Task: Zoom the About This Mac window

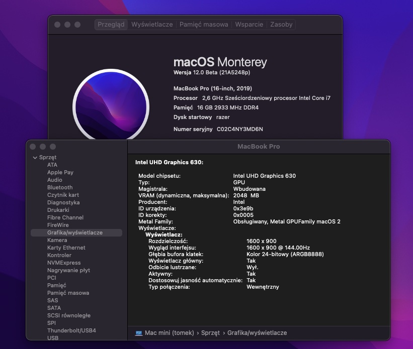Action: click(x=77, y=25)
